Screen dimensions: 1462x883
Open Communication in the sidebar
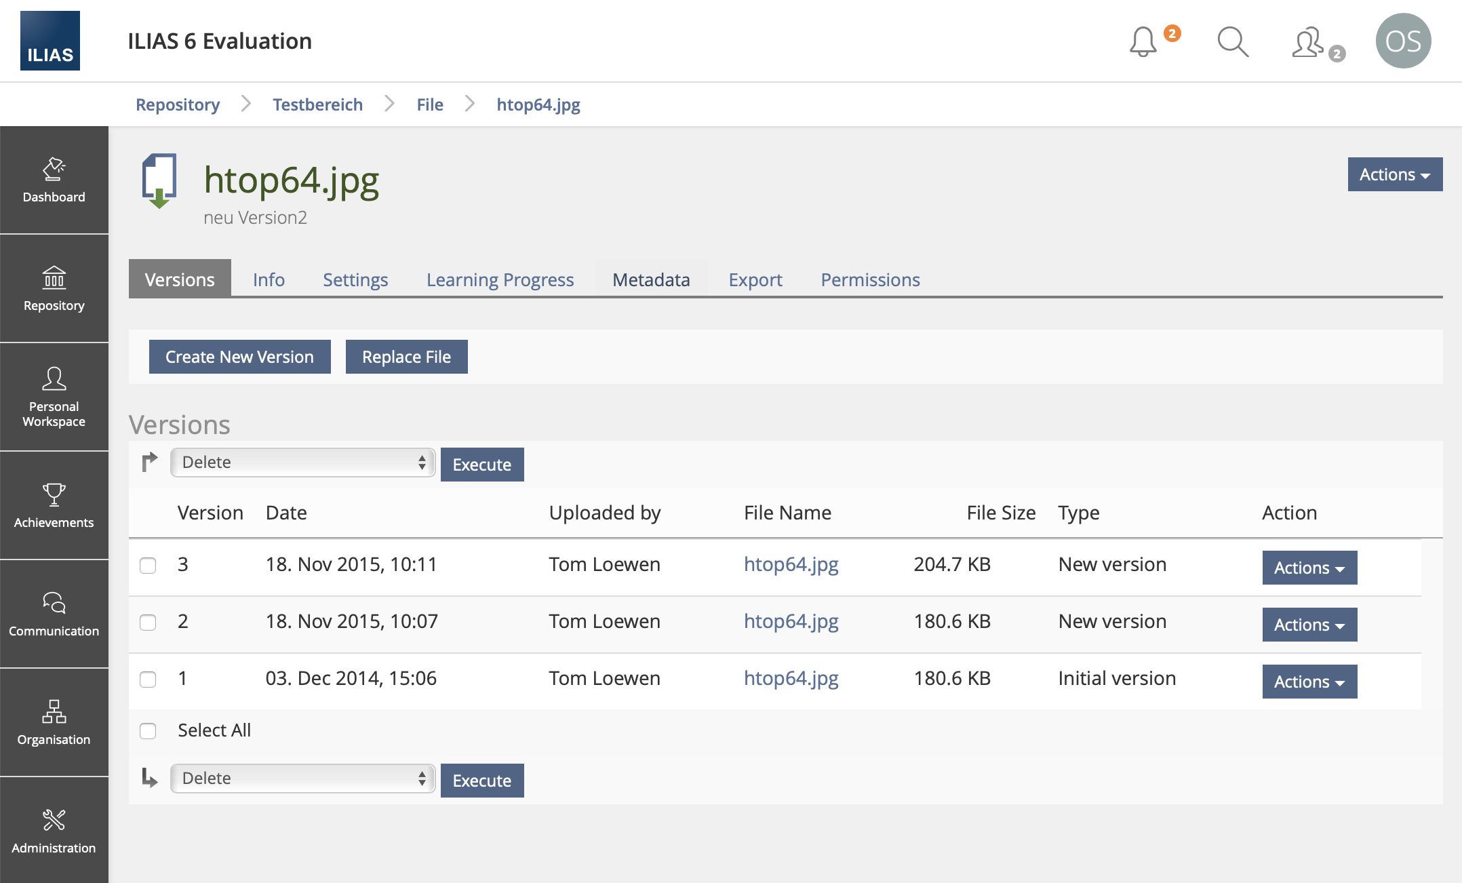(x=54, y=614)
